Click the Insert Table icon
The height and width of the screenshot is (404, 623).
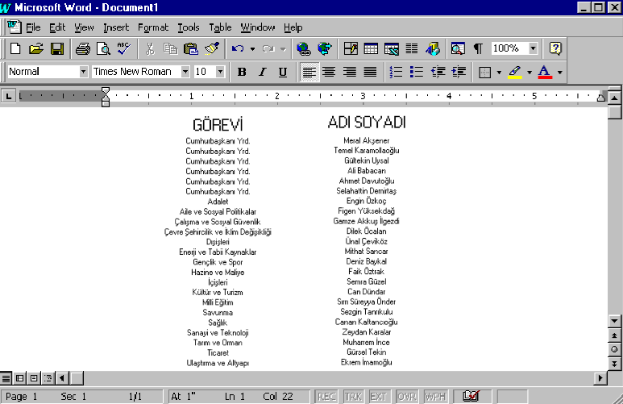point(371,49)
